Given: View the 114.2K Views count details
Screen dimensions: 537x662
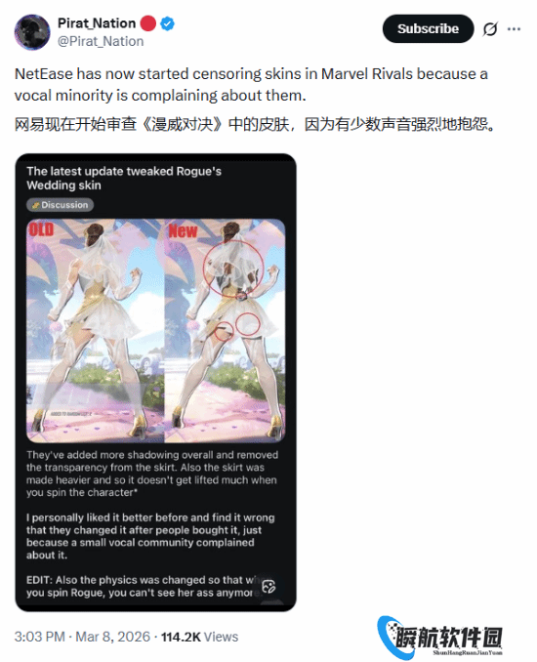Looking at the screenshot, I should (199, 637).
